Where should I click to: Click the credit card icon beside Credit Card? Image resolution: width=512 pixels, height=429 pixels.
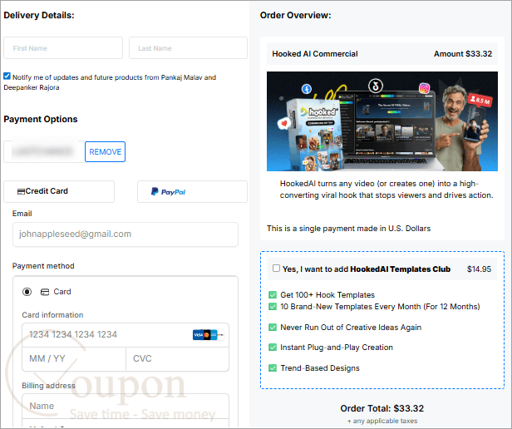click(x=21, y=191)
